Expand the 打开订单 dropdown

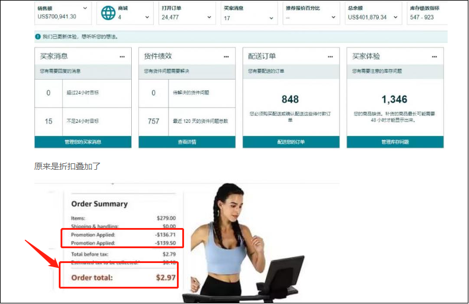click(x=210, y=17)
